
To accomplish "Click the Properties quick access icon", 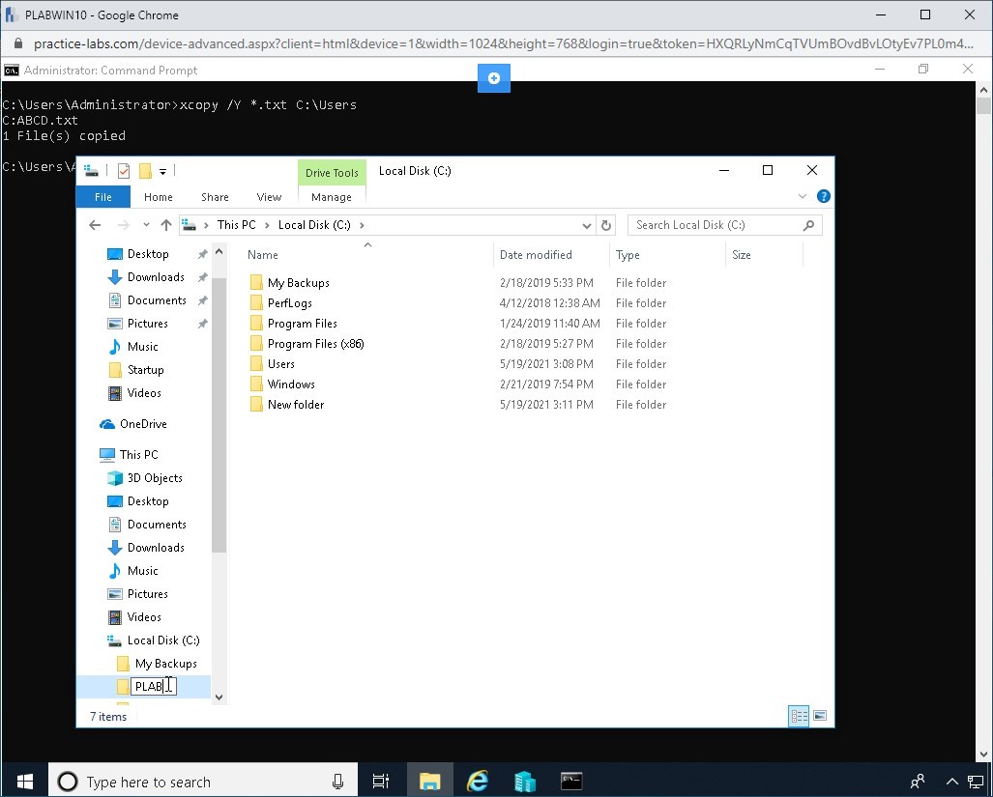I will click(124, 171).
